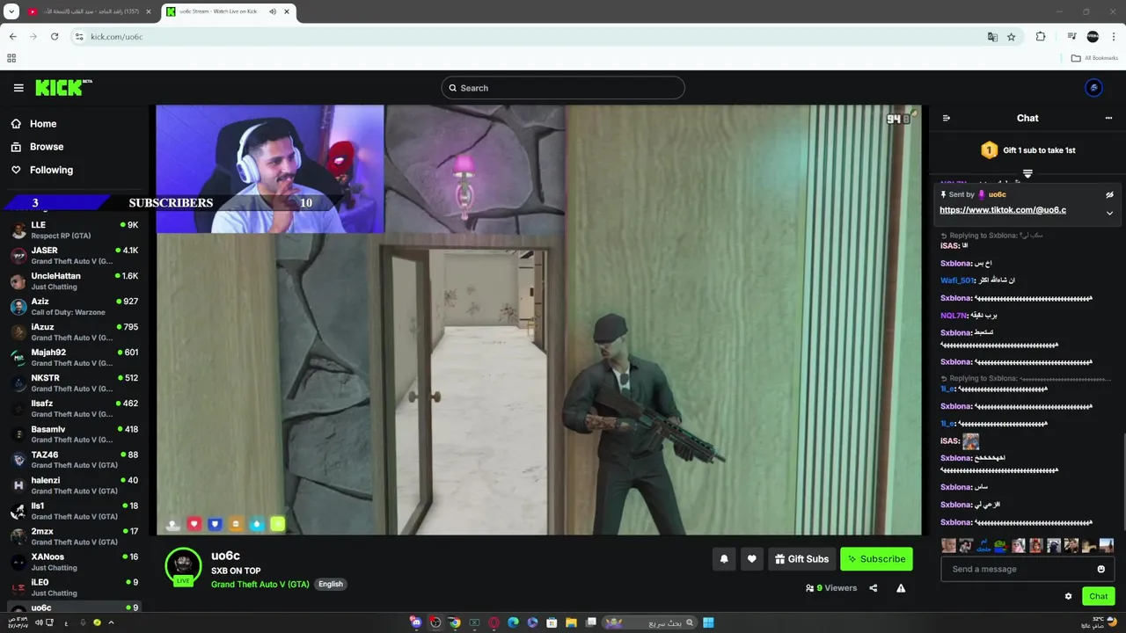Viewport: 1126px width, 633px height.
Task: Click the taskbar search box
Action: pyautogui.click(x=649, y=622)
